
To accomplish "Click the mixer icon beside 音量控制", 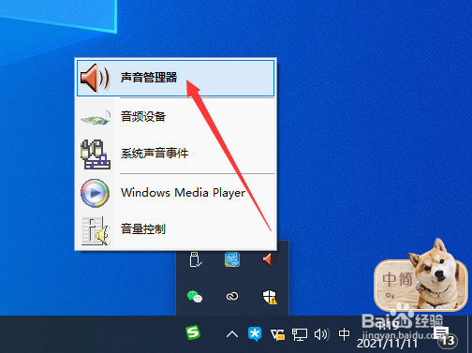I will coord(96,230).
